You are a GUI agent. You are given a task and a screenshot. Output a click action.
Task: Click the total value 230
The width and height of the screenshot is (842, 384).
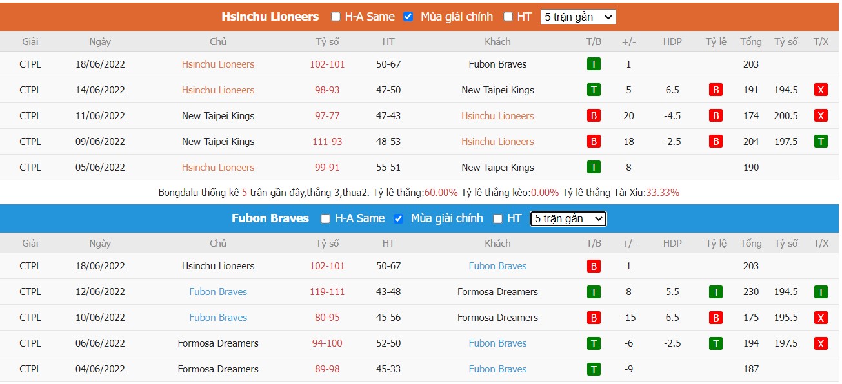tap(751, 292)
